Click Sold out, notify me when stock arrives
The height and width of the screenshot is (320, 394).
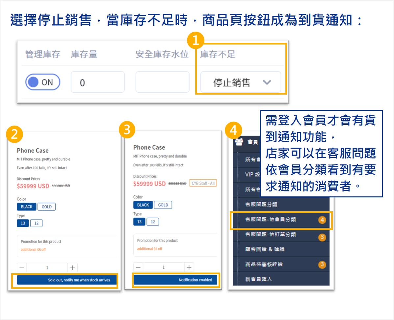[67, 280]
